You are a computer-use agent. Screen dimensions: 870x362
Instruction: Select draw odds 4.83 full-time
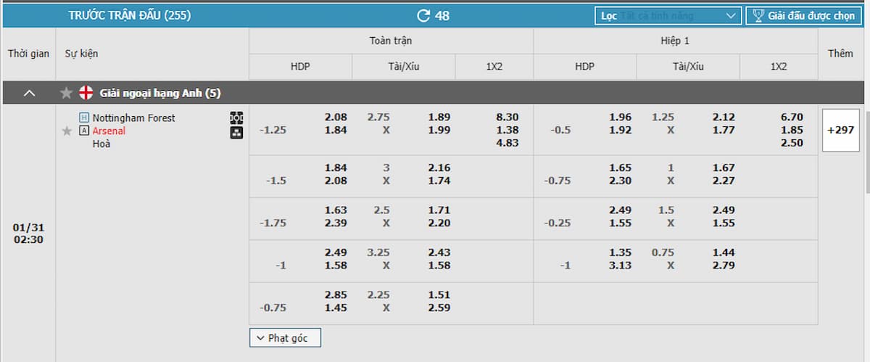[507, 143]
